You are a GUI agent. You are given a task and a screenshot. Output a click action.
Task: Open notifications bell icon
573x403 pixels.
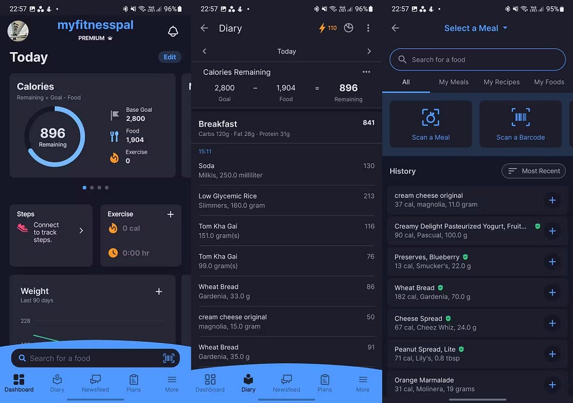pos(173,32)
